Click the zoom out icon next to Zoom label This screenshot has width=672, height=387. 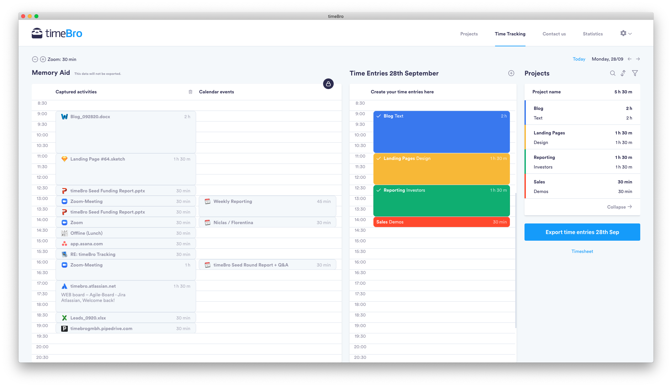[x=35, y=59]
